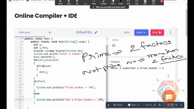The width and height of the screenshot is (194, 109).
Task: Activate the Text annotation tool
Action: click(x=77, y=2)
